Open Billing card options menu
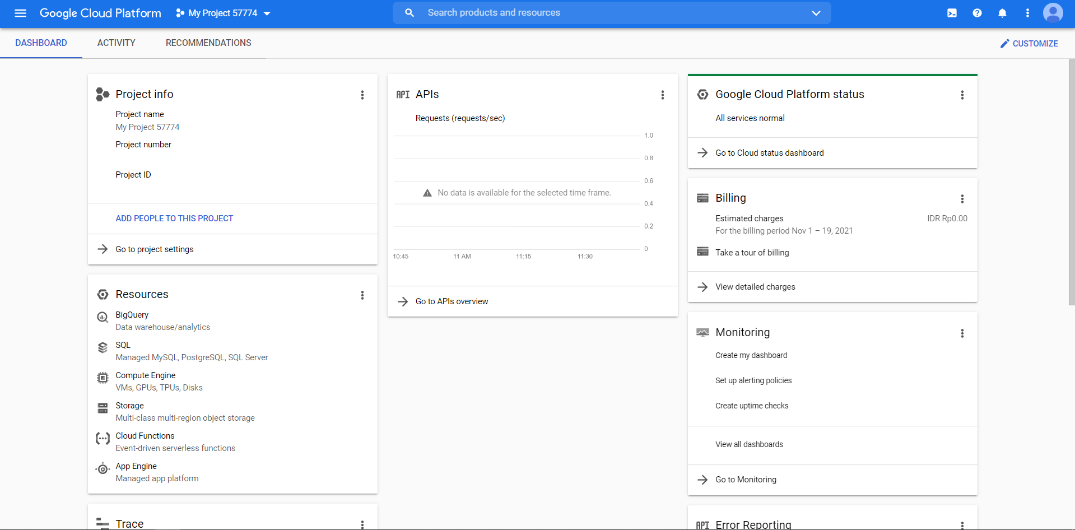1075x530 pixels. [x=962, y=199]
